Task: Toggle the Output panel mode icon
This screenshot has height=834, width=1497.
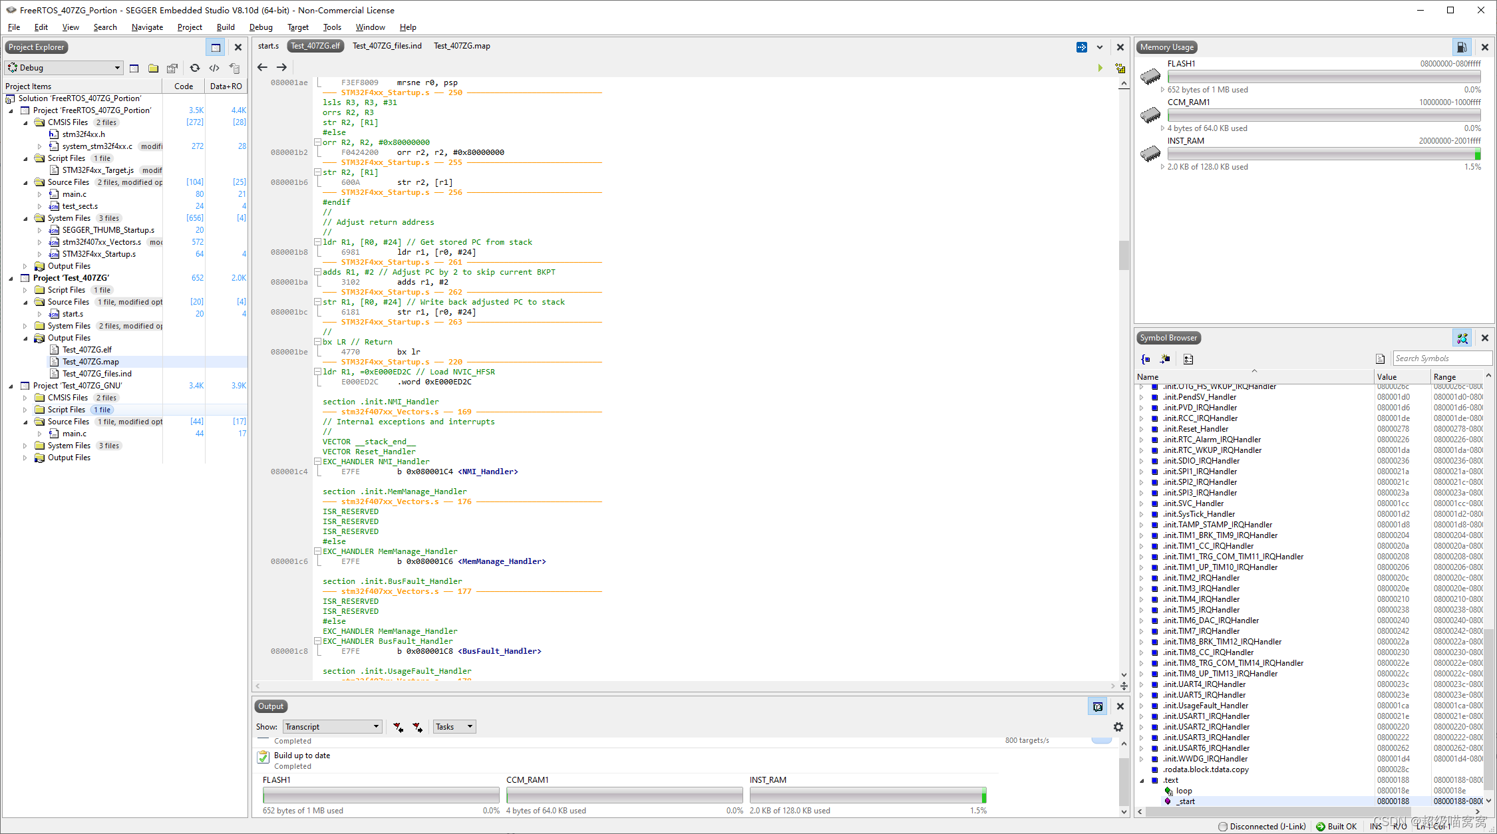Action: click(x=1098, y=706)
